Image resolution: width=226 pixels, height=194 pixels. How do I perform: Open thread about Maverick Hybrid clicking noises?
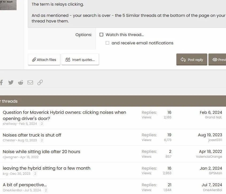click(x=64, y=115)
